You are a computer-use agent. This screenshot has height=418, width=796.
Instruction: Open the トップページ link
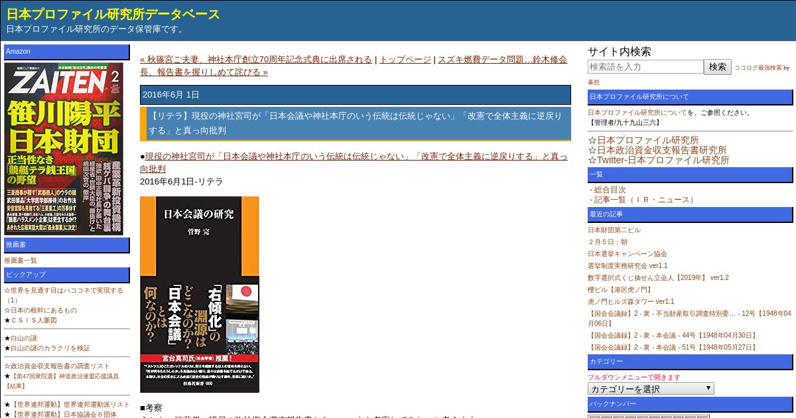(x=405, y=59)
